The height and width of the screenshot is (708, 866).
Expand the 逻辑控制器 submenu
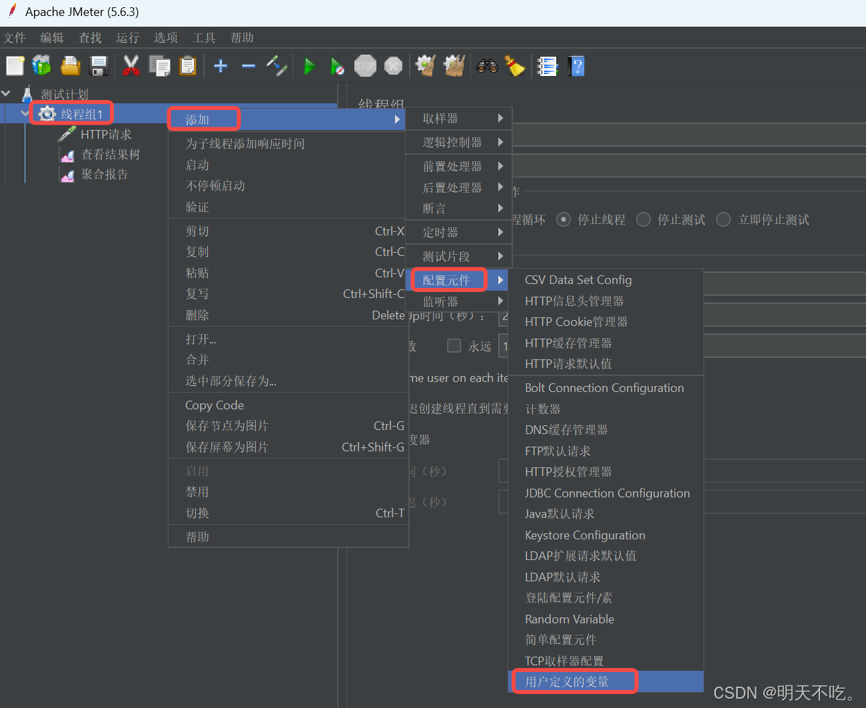[x=459, y=143]
